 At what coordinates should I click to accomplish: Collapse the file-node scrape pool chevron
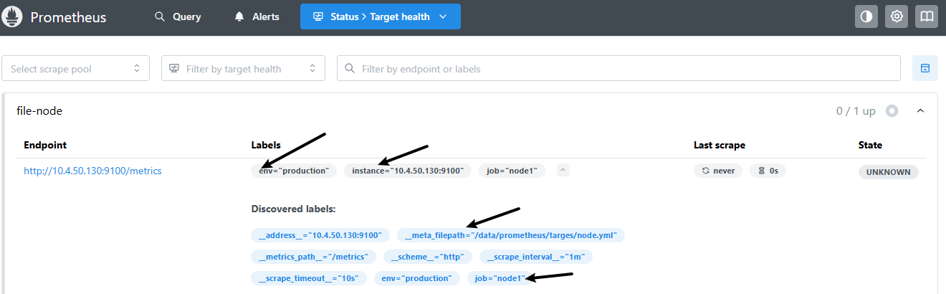(921, 111)
